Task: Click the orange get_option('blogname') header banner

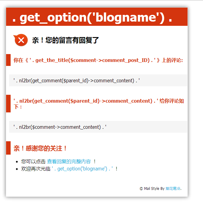Action: click(x=97, y=17)
